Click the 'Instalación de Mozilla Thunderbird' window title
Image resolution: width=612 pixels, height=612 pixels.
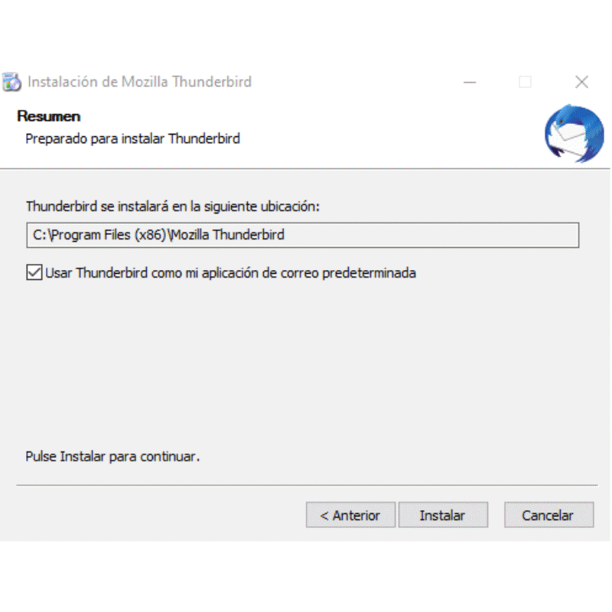(140, 82)
